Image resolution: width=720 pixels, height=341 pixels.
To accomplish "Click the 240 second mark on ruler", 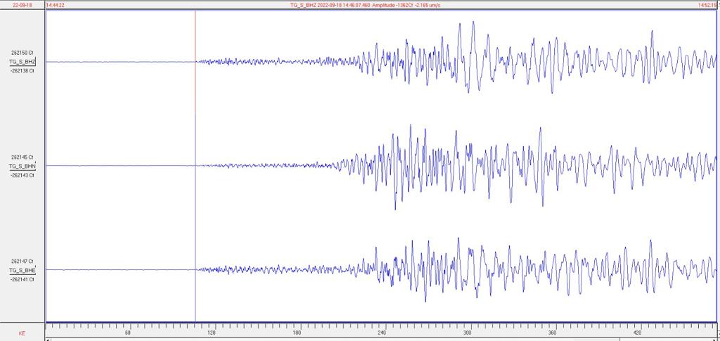I will click(382, 333).
